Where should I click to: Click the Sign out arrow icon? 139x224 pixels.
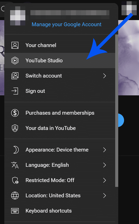15,91
